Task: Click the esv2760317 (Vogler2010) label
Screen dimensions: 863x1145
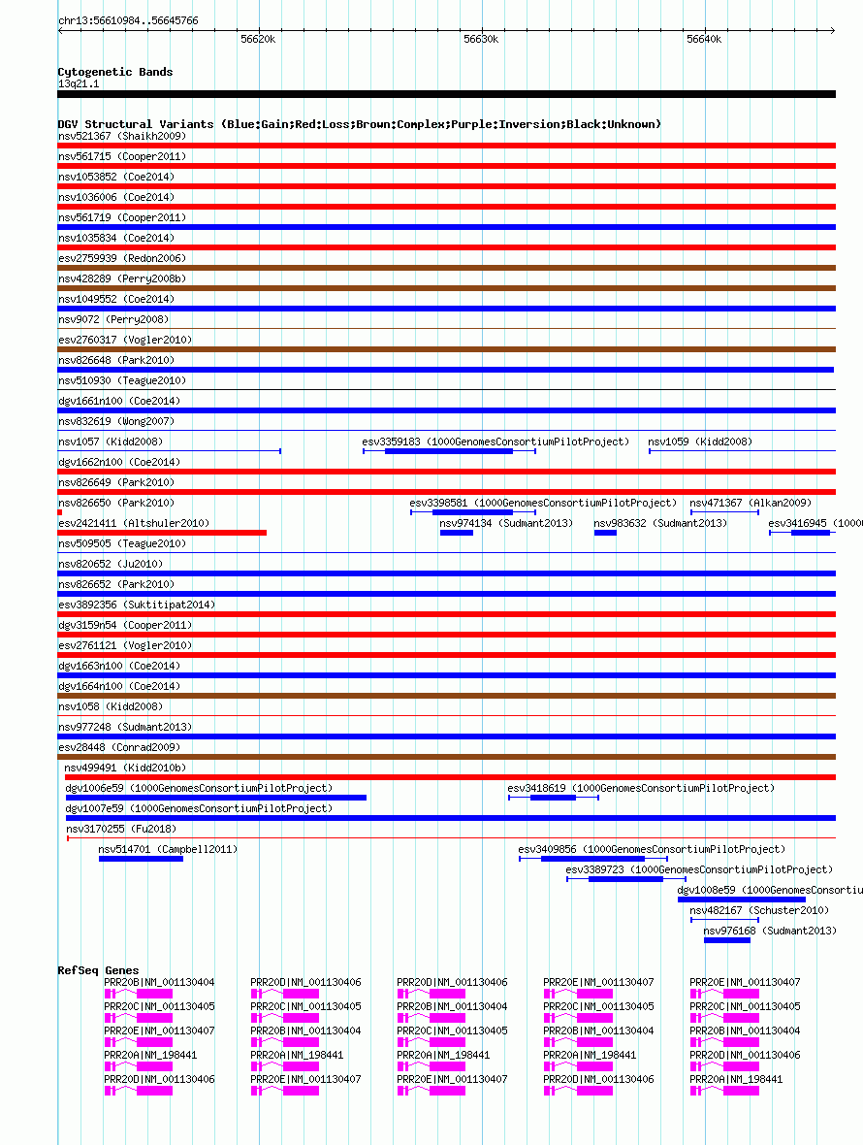Action: 125,341
